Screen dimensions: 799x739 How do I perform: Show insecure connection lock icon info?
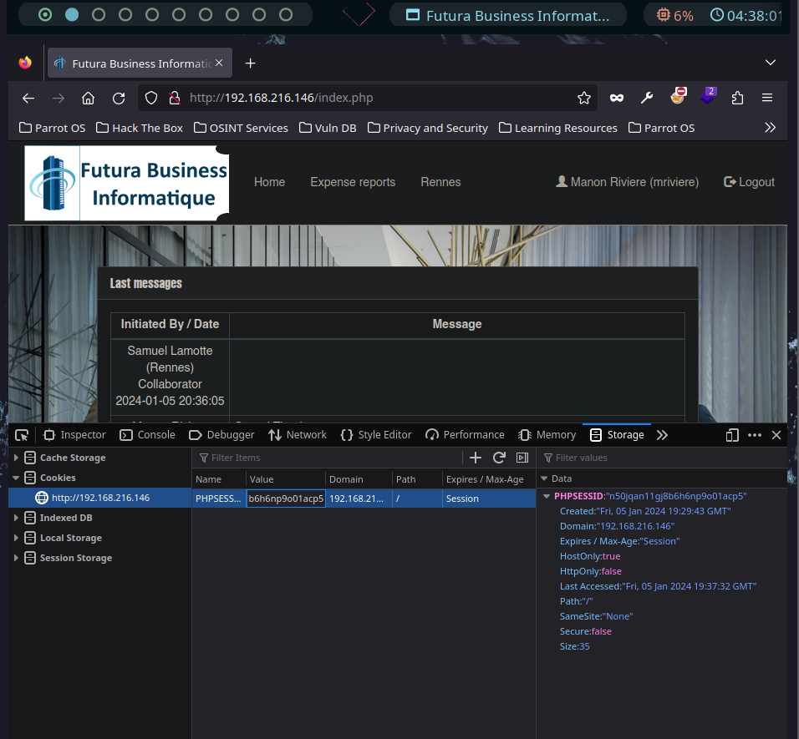click(x=175, y=98)
